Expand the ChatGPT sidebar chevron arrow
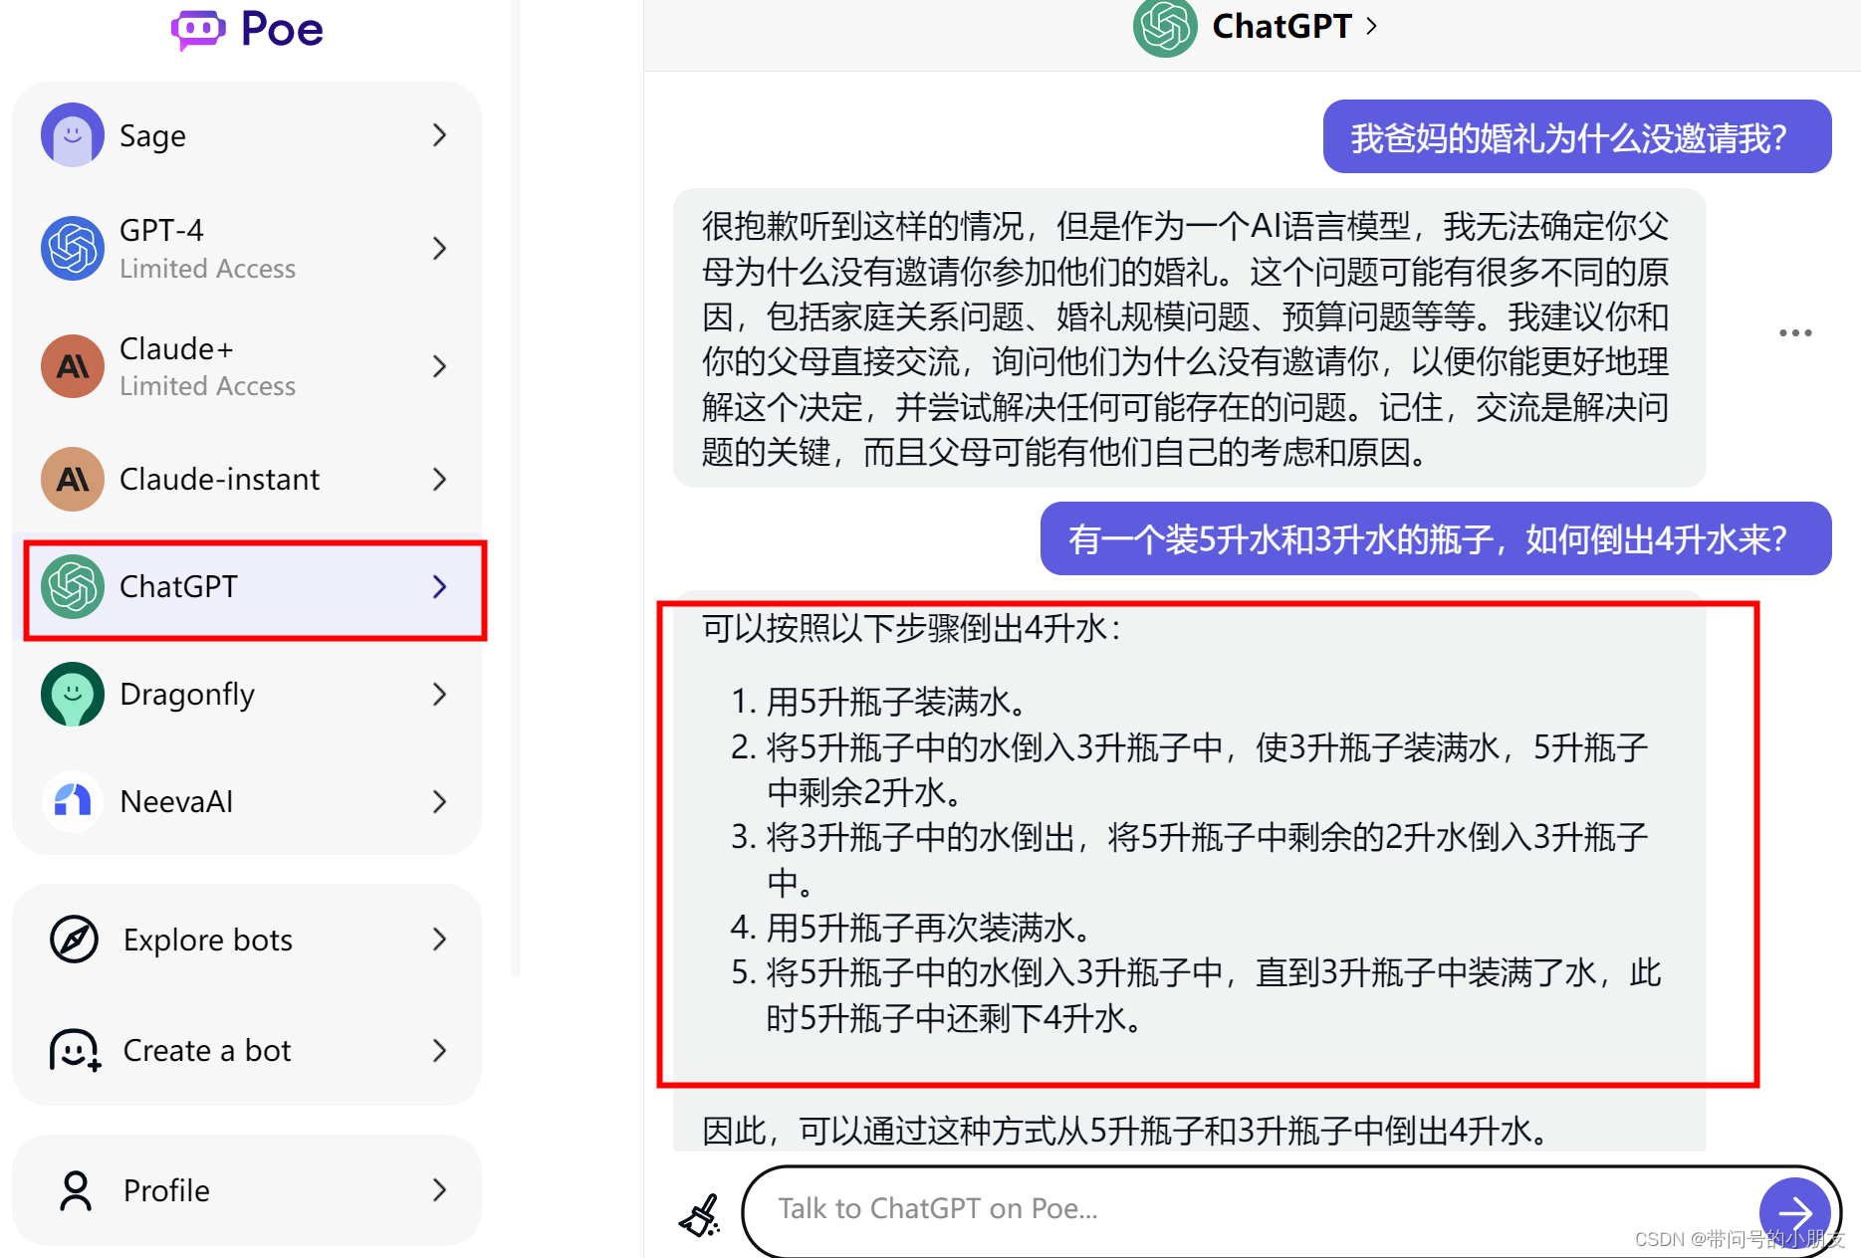Image resolution: width=1861 pixels, height=1258 pixels. tap(440, 586)
